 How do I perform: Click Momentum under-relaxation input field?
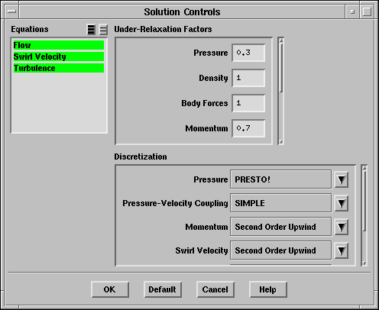click(248, 128)
